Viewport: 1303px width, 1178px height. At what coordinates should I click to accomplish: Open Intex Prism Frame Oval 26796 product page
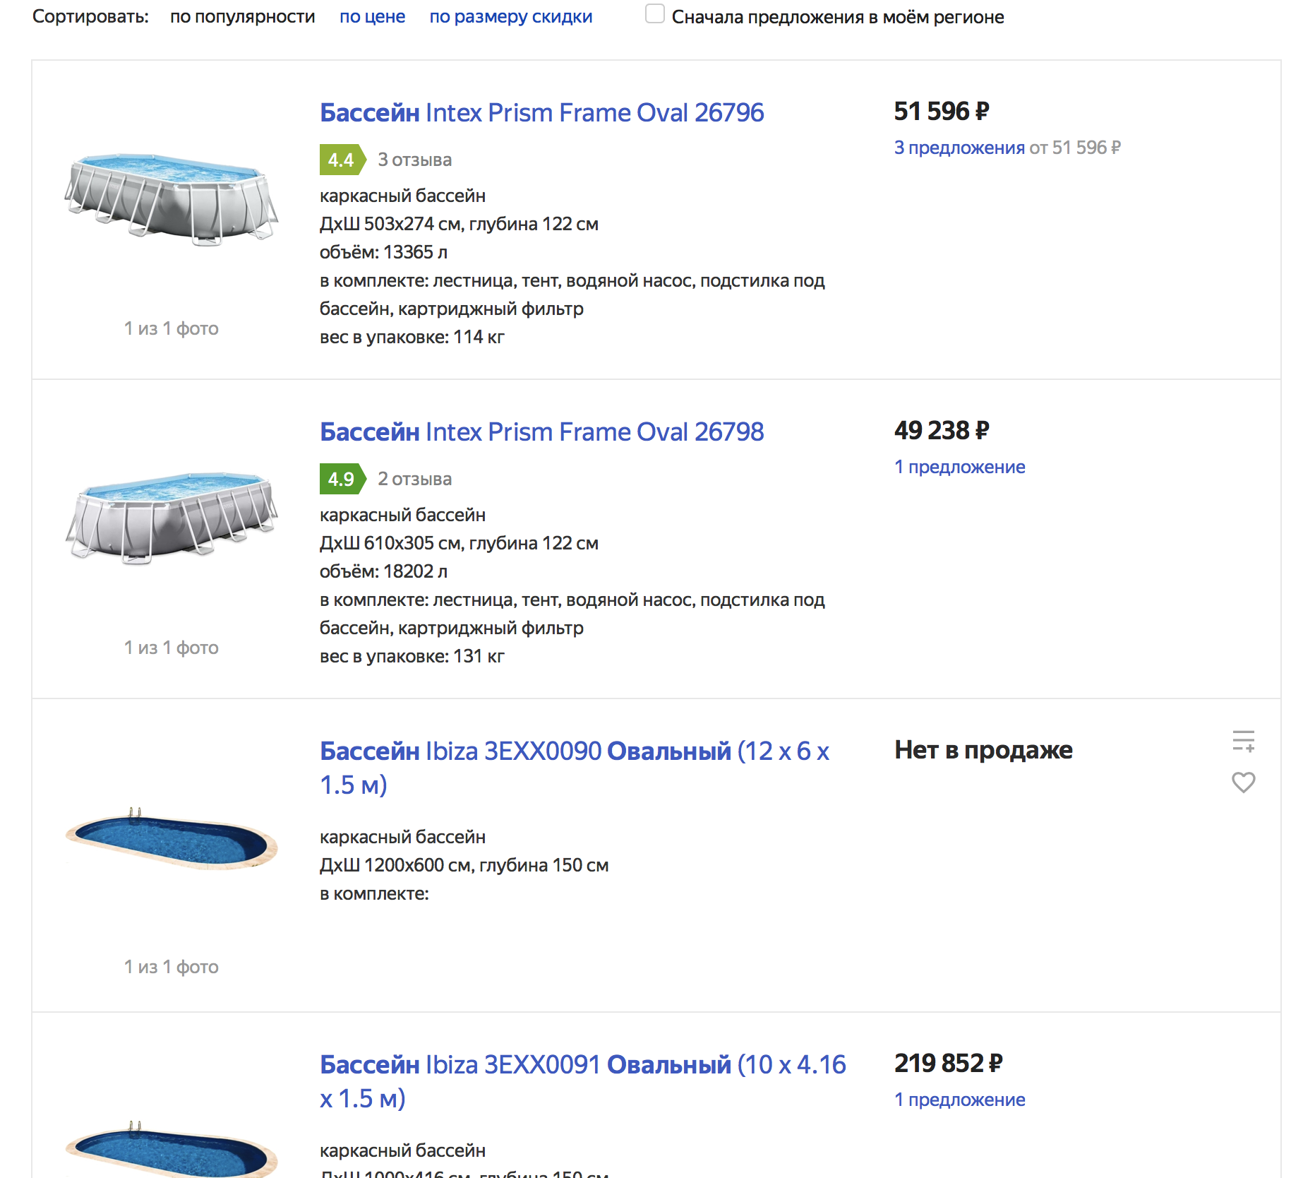point(541,113)
